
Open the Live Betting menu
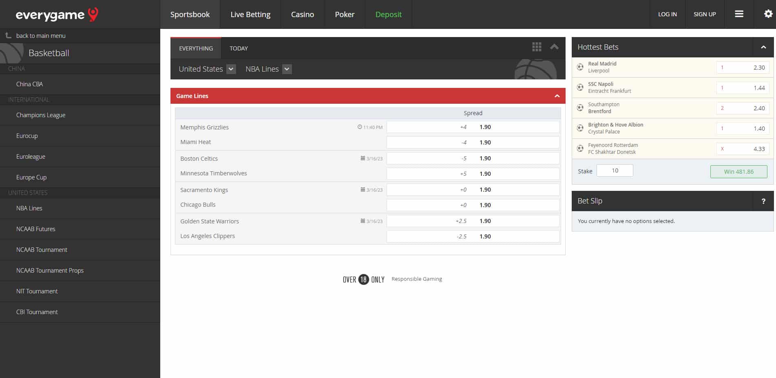[250, 14]
